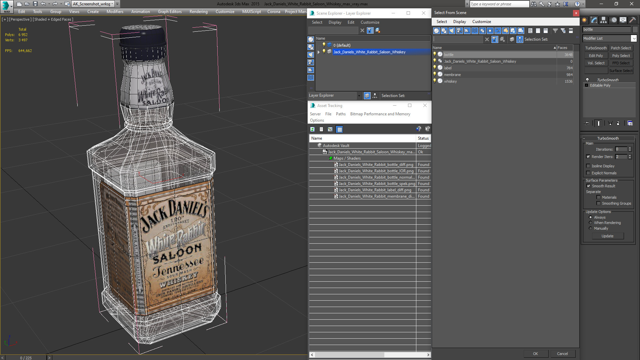Click Select Invert icon in Select From Scene
Image resolution: width=640 pixels, height=360 pixels.
[x=546, y=31]
